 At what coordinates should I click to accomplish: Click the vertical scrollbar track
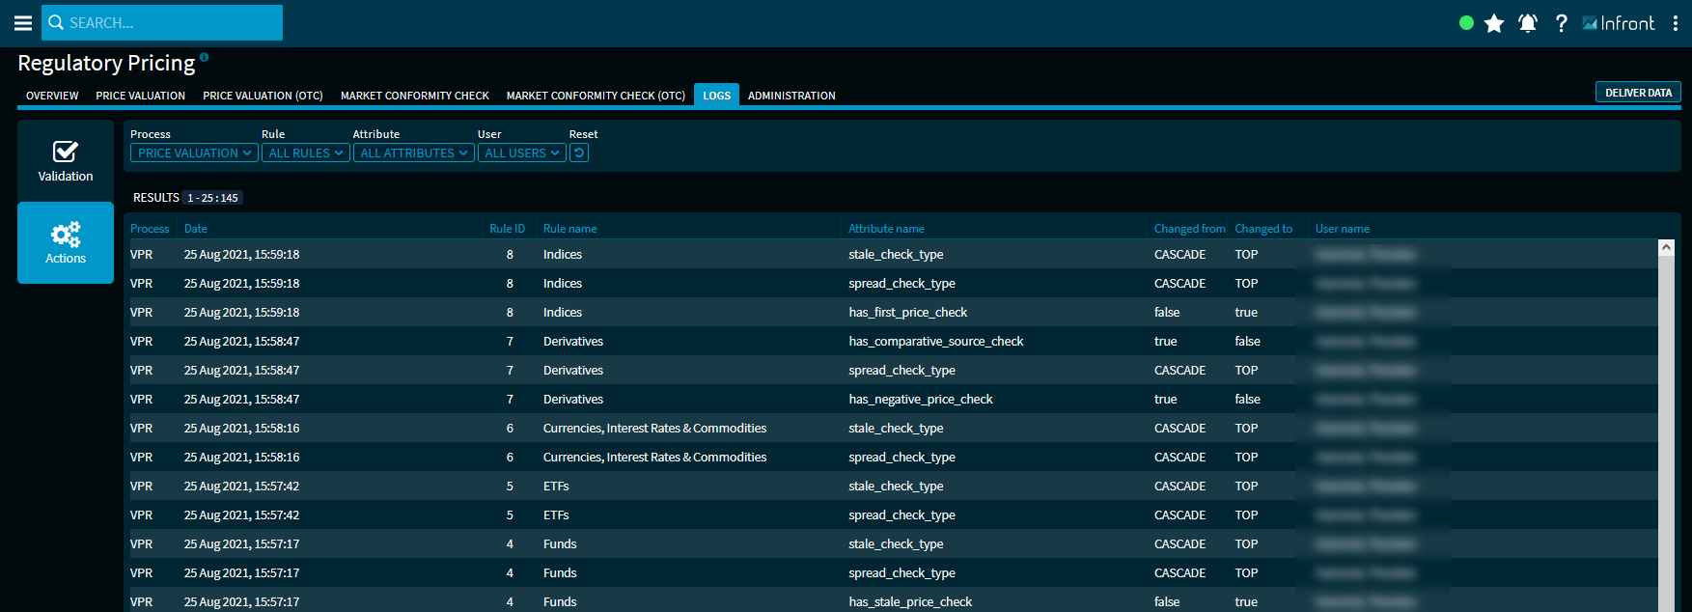coord(1666,434)
